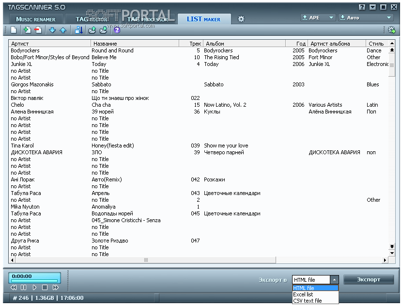
Task: Choose CSV text file export option
Action: coord(315,301)
